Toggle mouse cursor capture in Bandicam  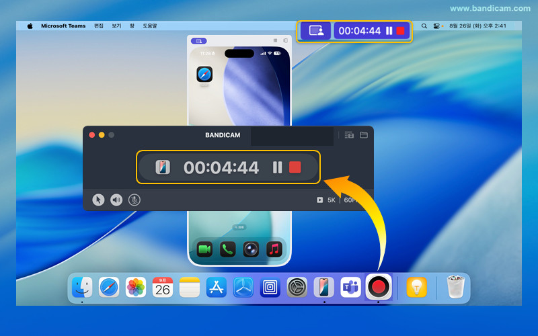click(98, 200)
